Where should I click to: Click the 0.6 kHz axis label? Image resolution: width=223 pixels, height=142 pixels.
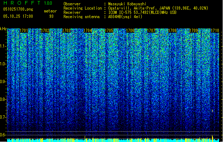click(x=3, y=135)
